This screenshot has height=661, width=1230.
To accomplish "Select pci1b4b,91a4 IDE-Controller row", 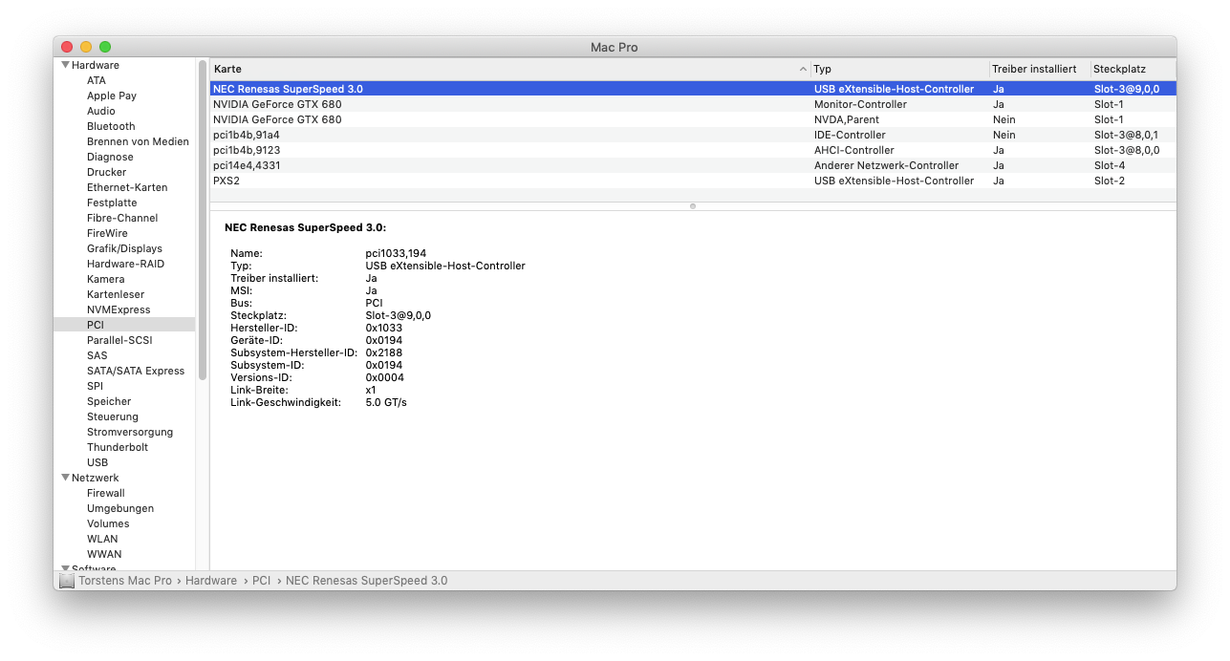I will click(x=693, y=135).
